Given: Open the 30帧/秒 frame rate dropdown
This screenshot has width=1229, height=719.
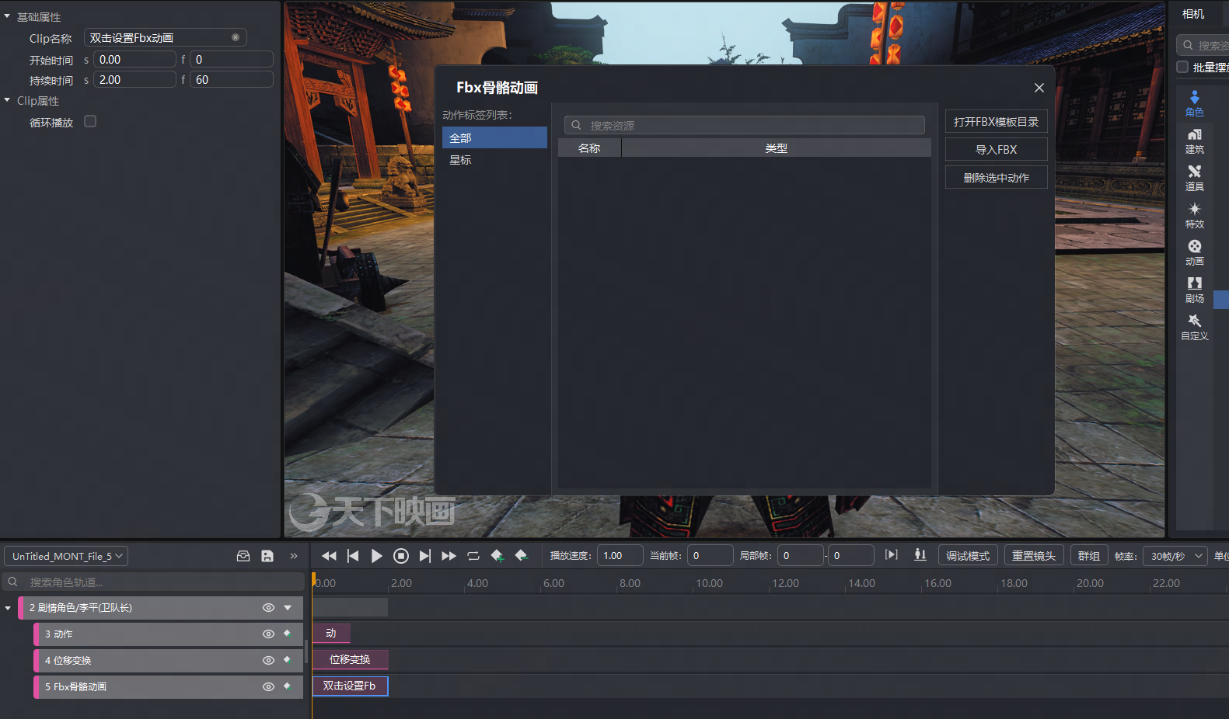Looking at the screenshot, I should pyautogui.click(x=1176, y=556).
